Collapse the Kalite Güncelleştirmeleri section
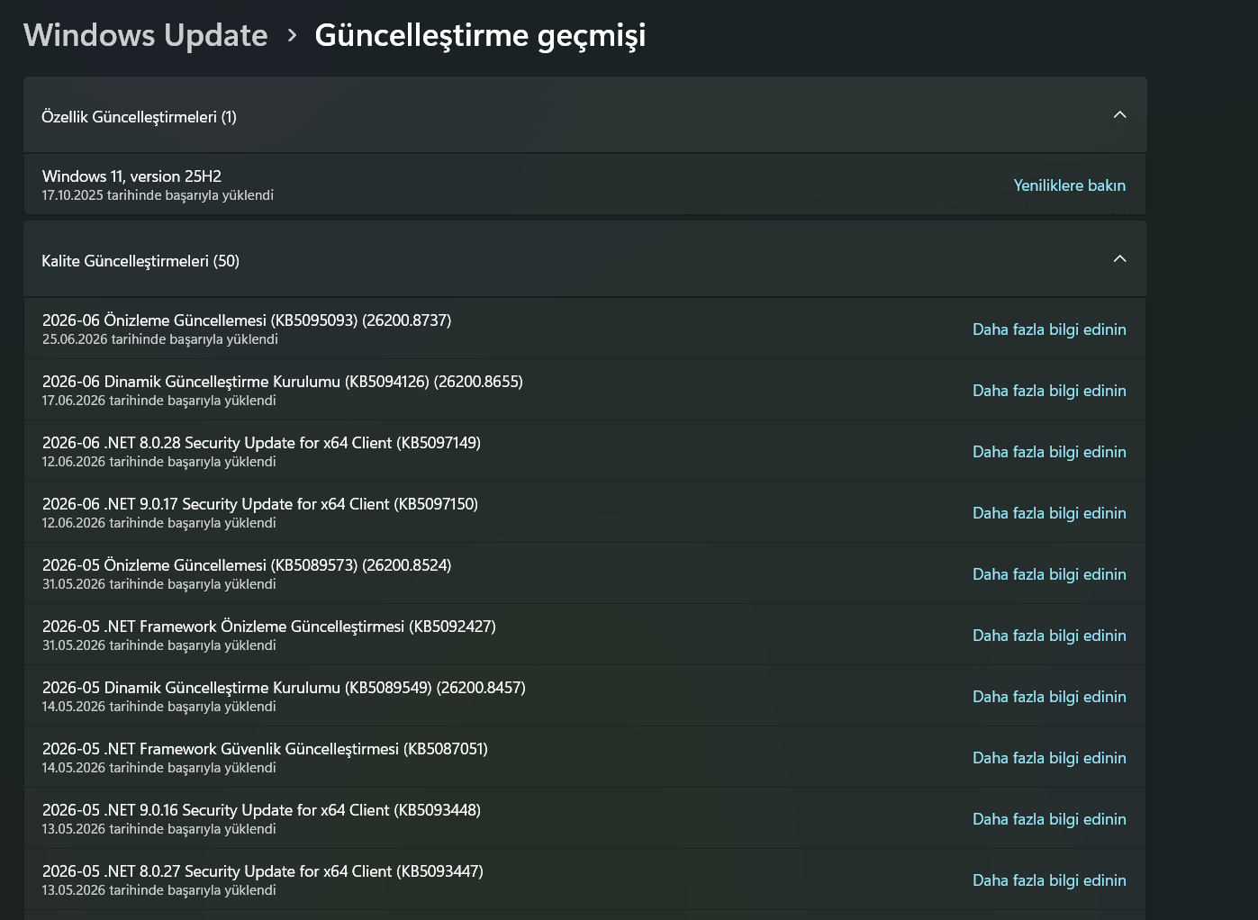 [x=1119, y=259]
